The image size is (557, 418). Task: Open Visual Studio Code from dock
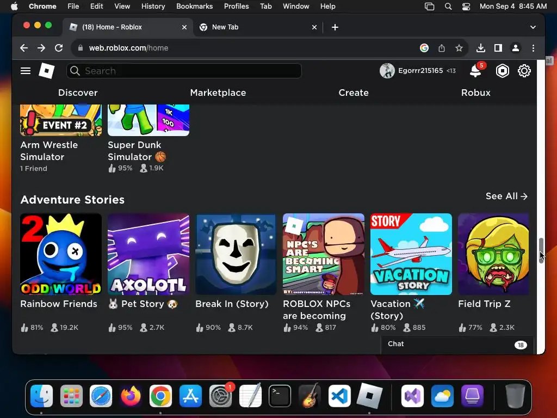339,396
